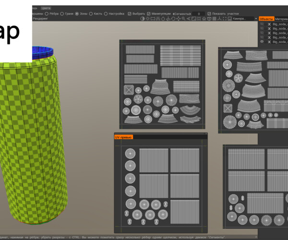Click the cube view icon

tap(209, 19)
